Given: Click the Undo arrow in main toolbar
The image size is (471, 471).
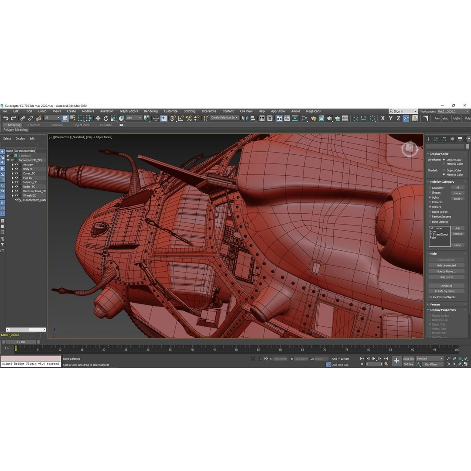Looking at the screenshot, I should tap(6, 118).
